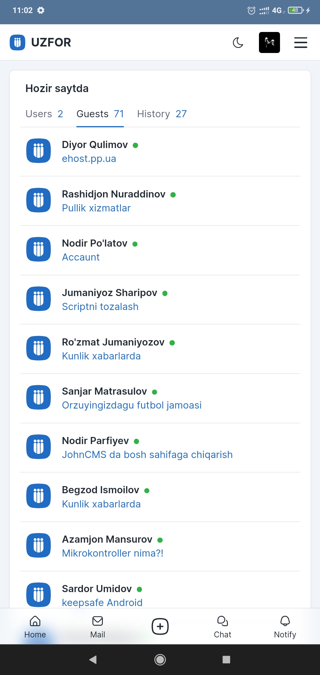This screenshot has width=320, height=675.
Task: Toggle dark mode with the moon icon
Action: tap(238, 43)
